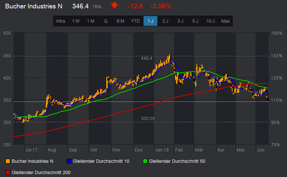The height and width of the screenshot is (177, 287).
Task: Click red Gleitender Durchschnitt 200 swatch
Action: (x=8, y=172)
